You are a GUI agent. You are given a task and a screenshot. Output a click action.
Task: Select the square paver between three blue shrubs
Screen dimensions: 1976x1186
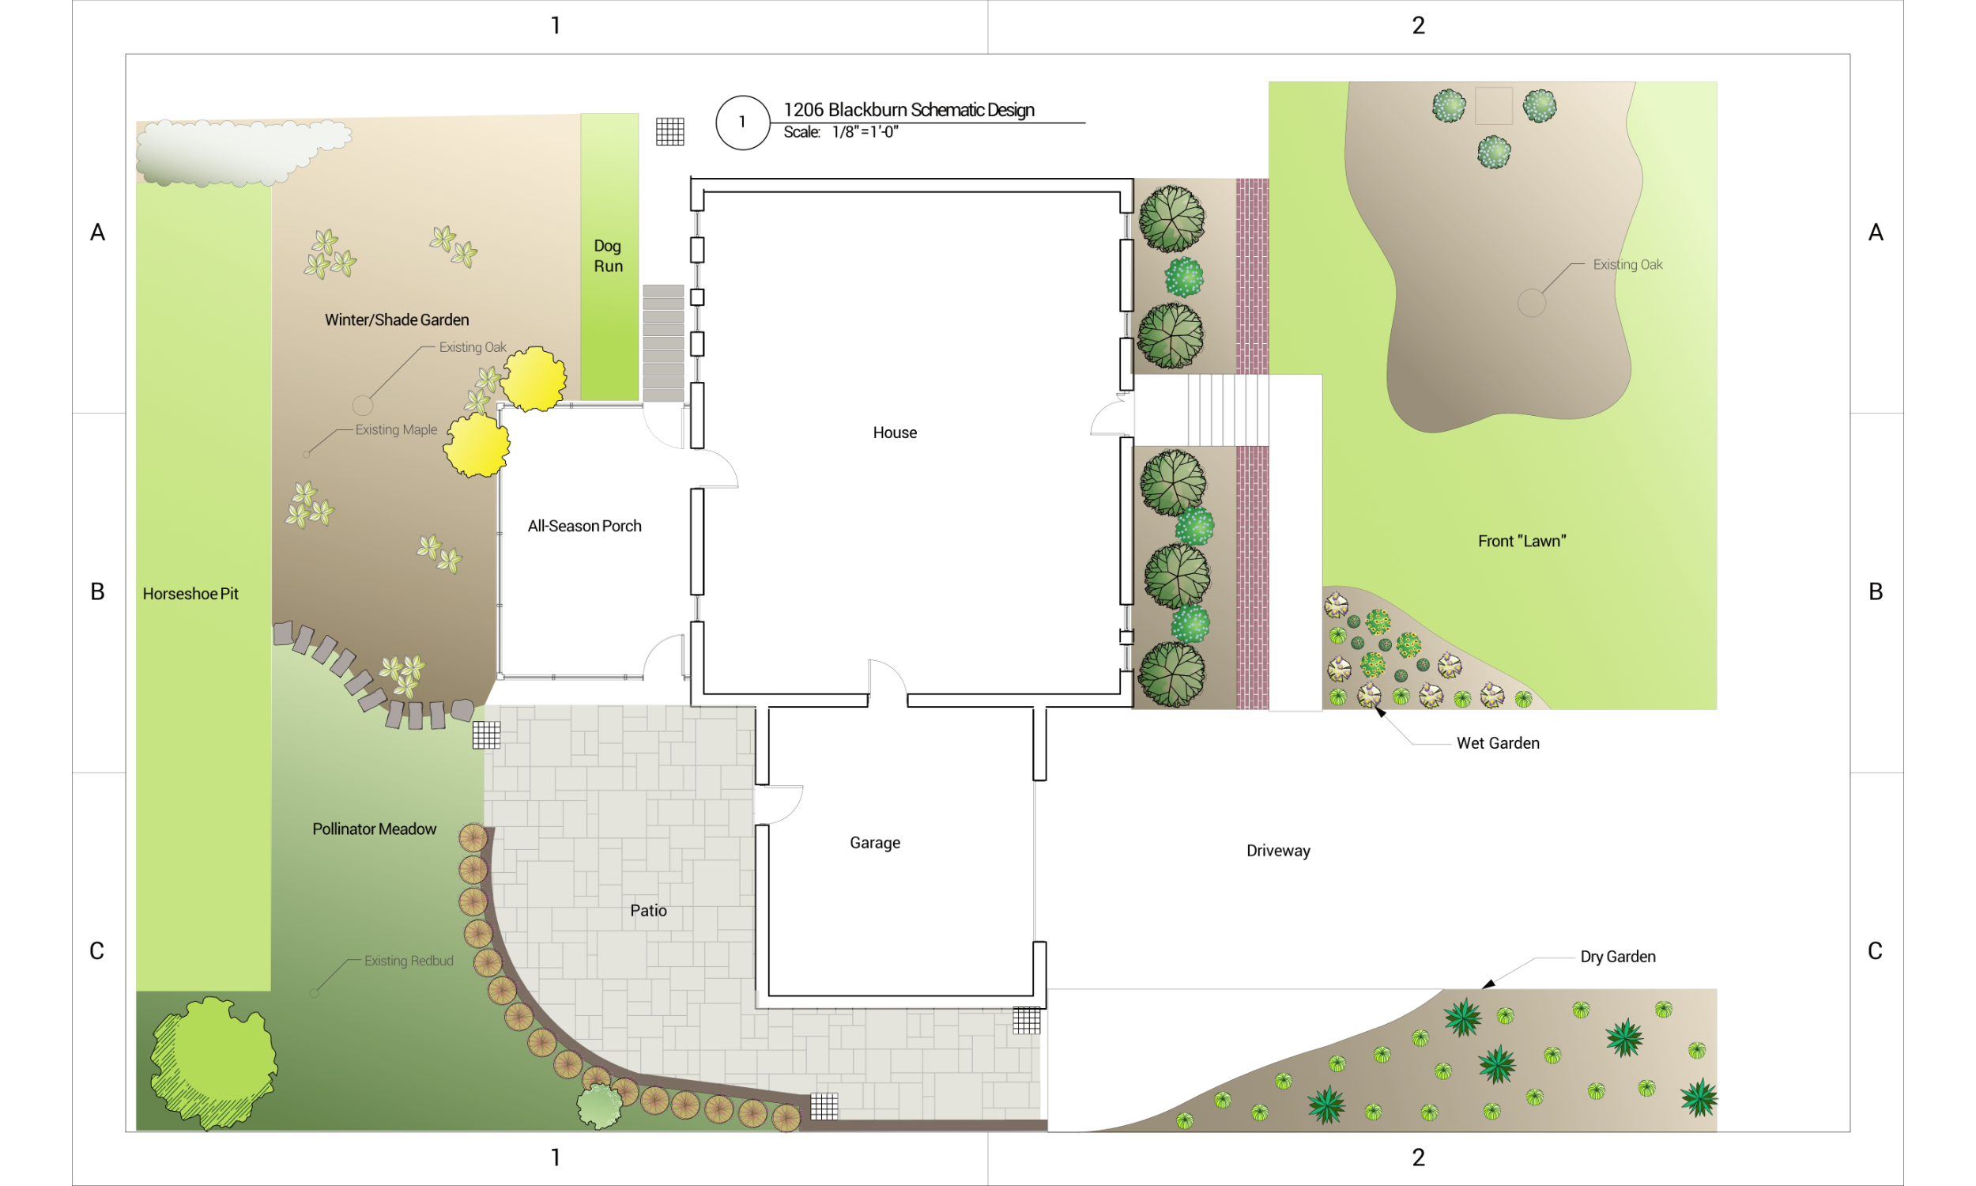point(1493,105)
